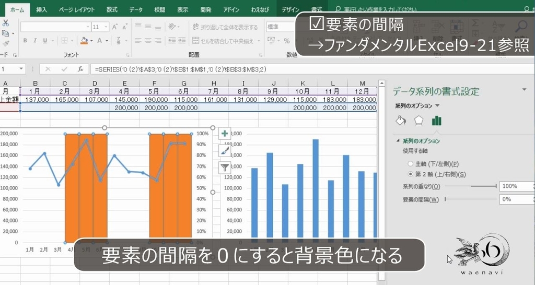This screenshot has width=535, height=285.
Task: Open the 数式 ribbon tab
Action: click(112, 10)
